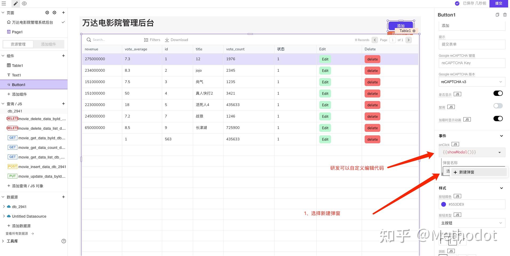Toggle JS mode for onClick
Screen dimensions: 510x256
455,144
